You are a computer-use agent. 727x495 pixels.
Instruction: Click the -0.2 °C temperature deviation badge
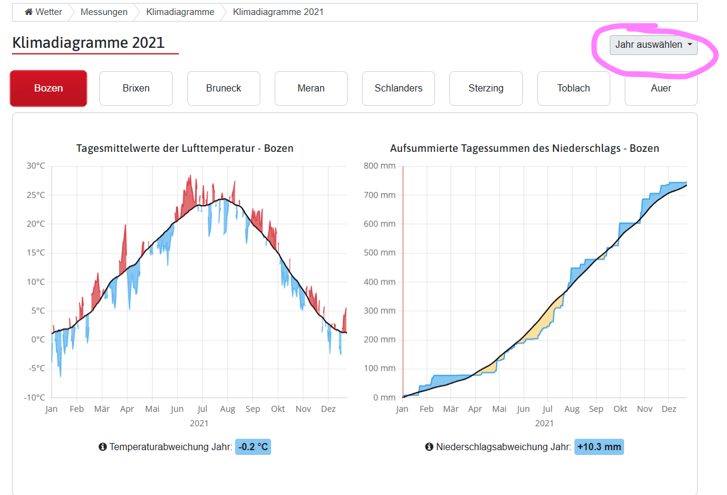point(253,447)
